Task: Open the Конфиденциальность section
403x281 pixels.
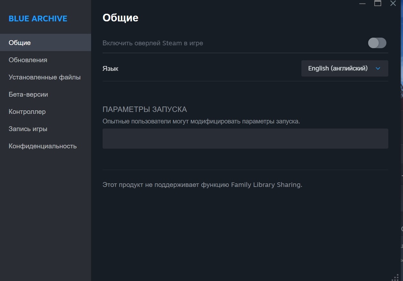Action: tap(45, 146)
